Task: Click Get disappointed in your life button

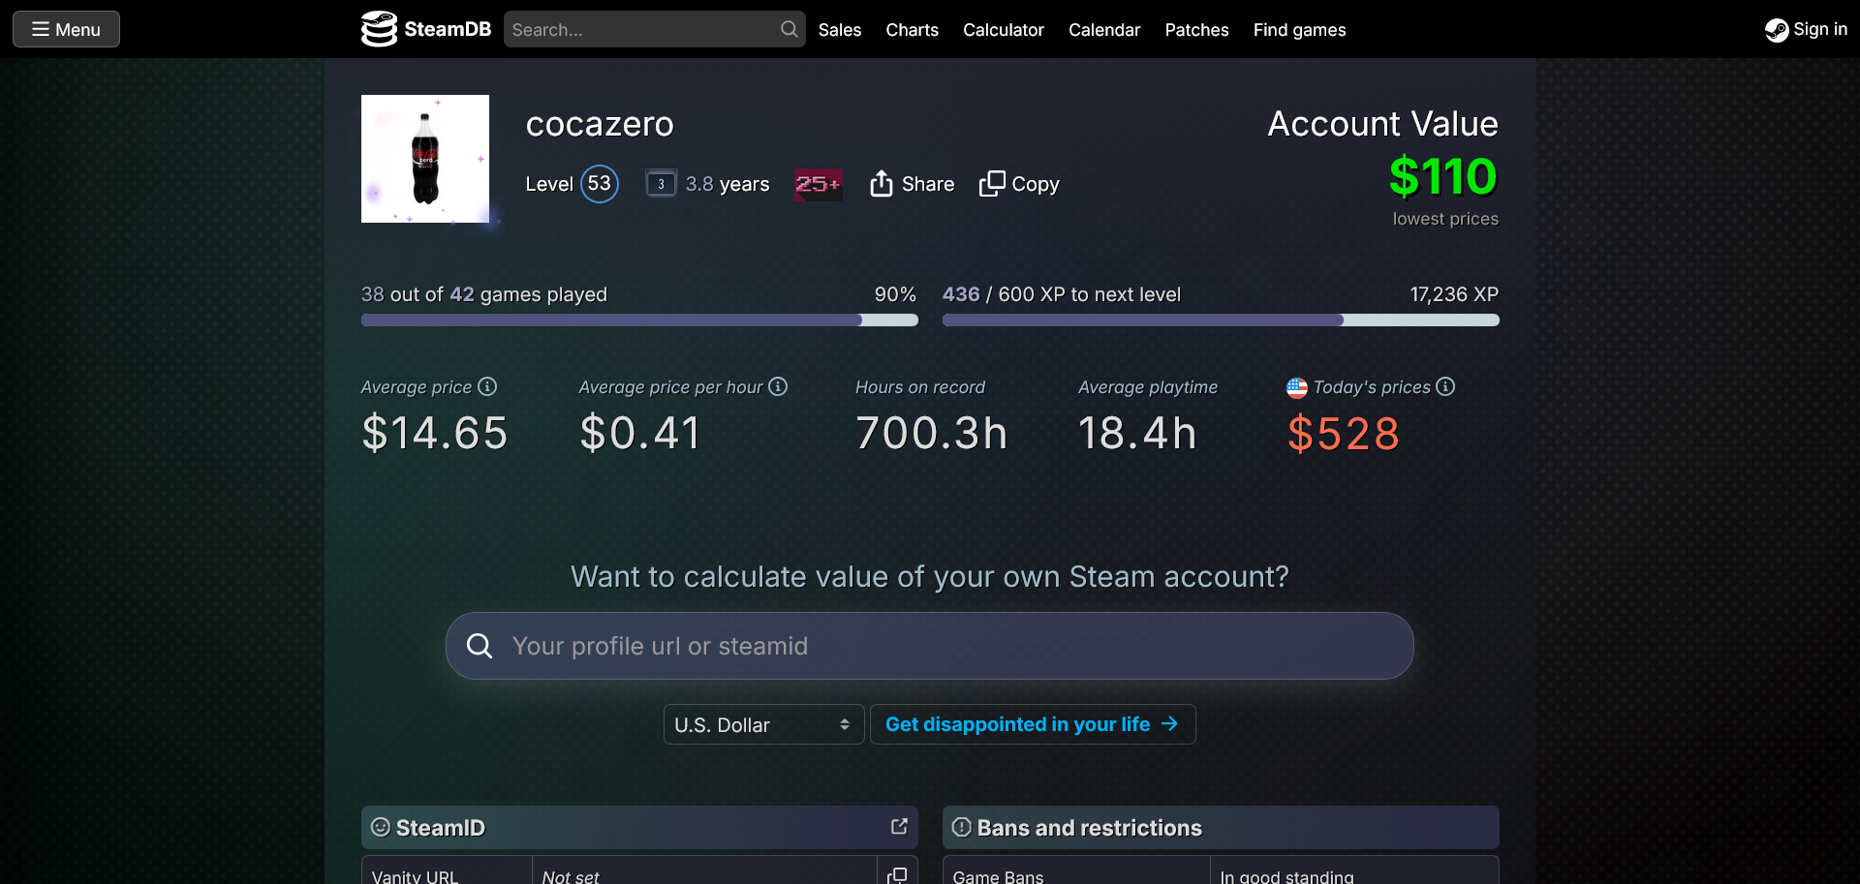Action: [1033, 724]
